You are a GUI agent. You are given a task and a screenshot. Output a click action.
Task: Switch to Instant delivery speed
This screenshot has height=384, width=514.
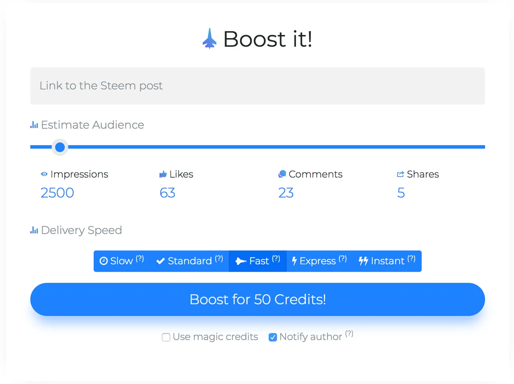click(x=387, y=261)
